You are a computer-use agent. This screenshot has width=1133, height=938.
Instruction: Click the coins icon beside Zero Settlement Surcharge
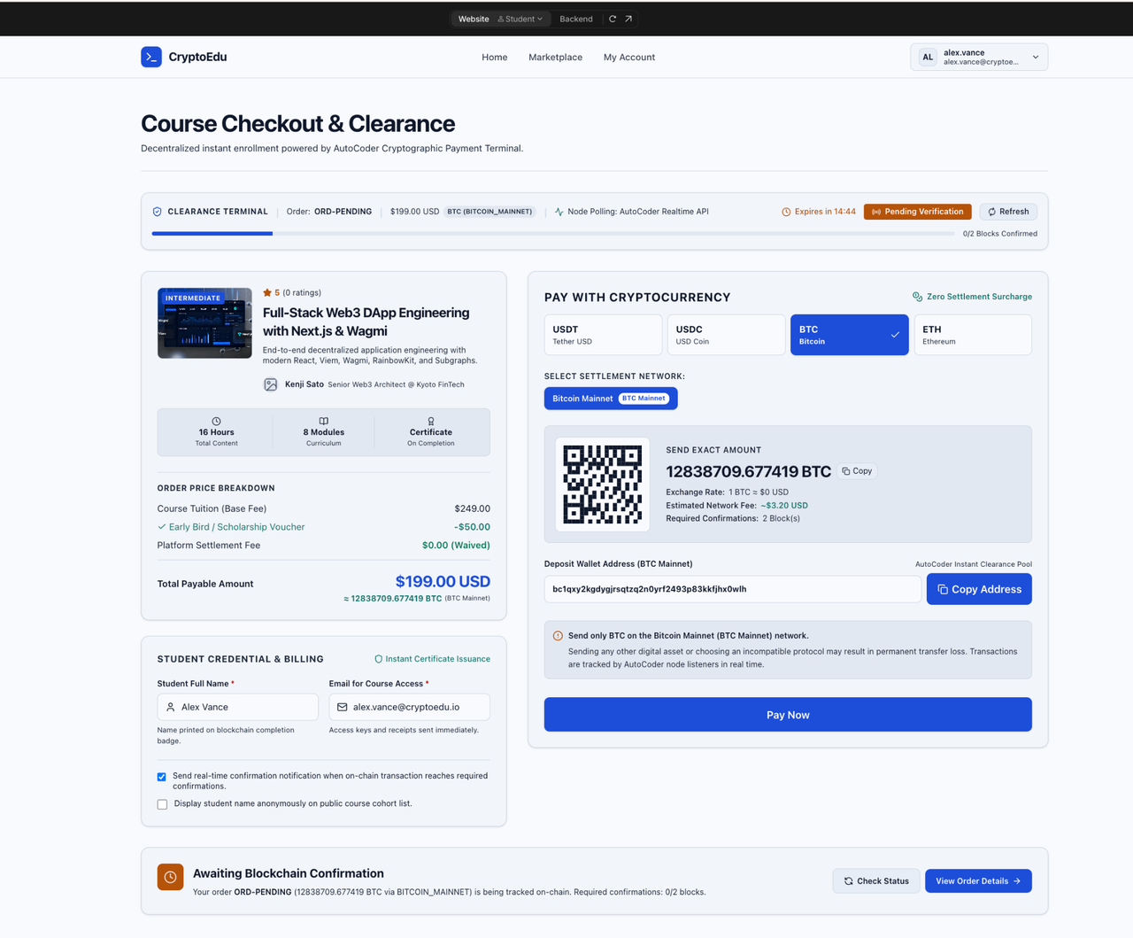[918, 297]
